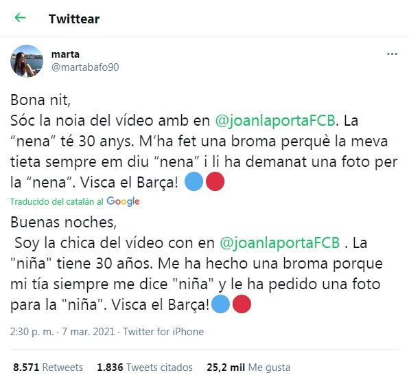Image resolution: width=409 pixels, height=384 pixels.
Task: Click the Twitter for iPhone source link
Action: (x=163, y=332)
